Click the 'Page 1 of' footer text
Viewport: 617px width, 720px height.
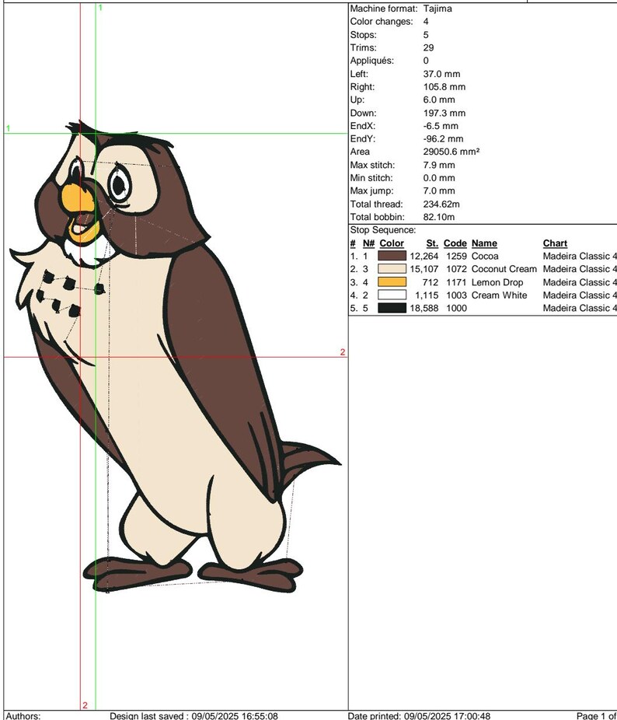596,715
